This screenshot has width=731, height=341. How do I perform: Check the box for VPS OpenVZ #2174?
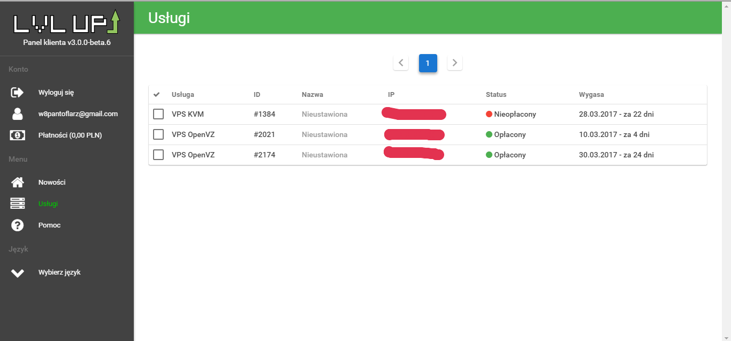[158, 155]
